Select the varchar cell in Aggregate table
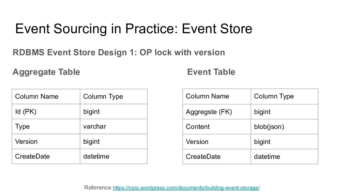 tap(113, 127)
